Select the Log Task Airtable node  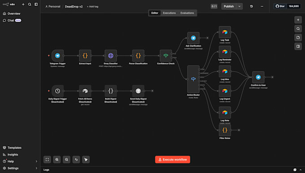[225, 32]
